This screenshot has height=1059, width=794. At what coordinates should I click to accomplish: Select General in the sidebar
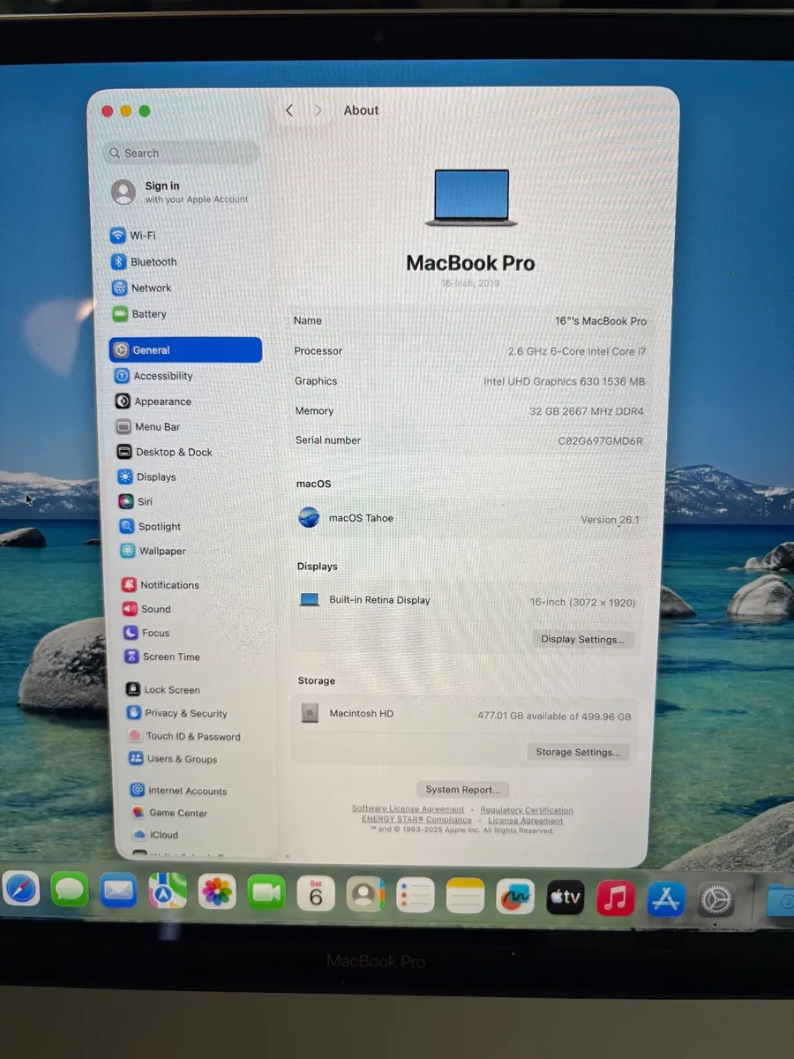click(x=150, y=349)
